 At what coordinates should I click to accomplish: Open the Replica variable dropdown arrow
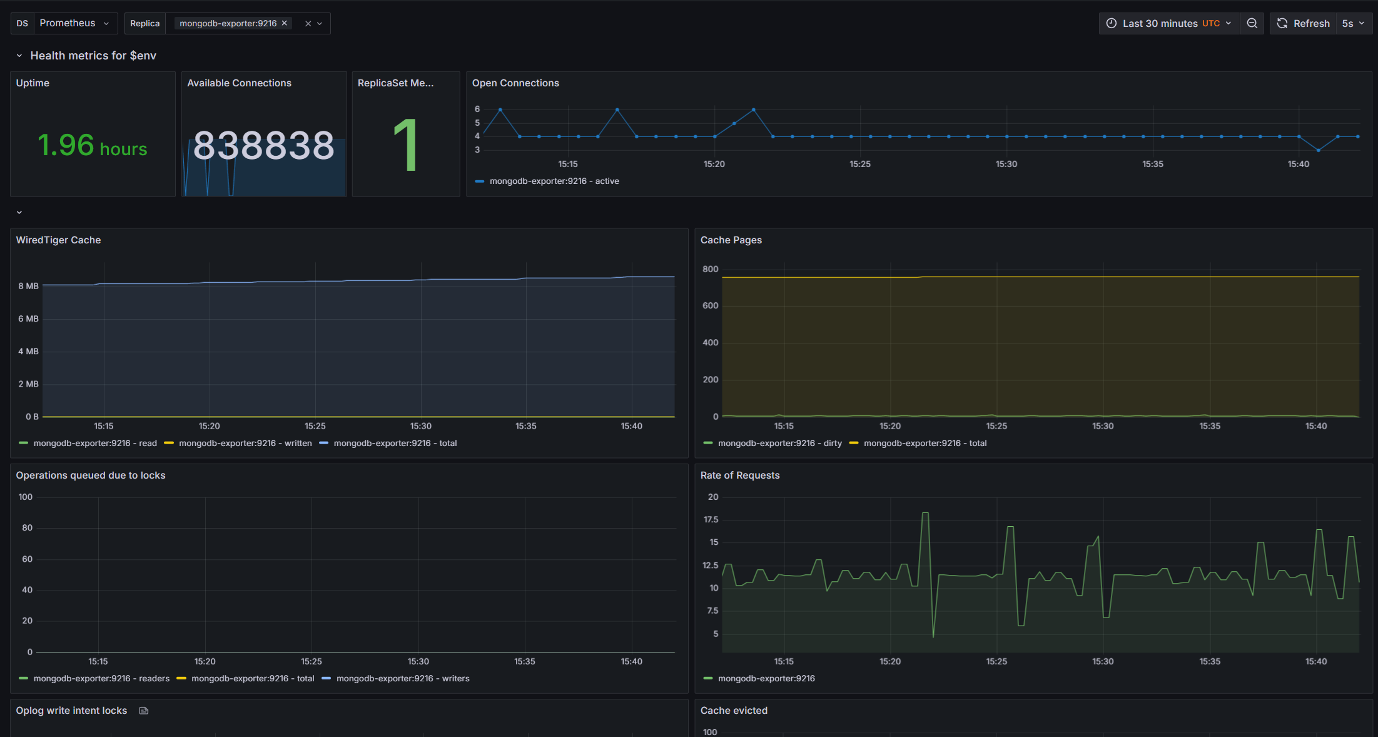click(x=320, y=24)
